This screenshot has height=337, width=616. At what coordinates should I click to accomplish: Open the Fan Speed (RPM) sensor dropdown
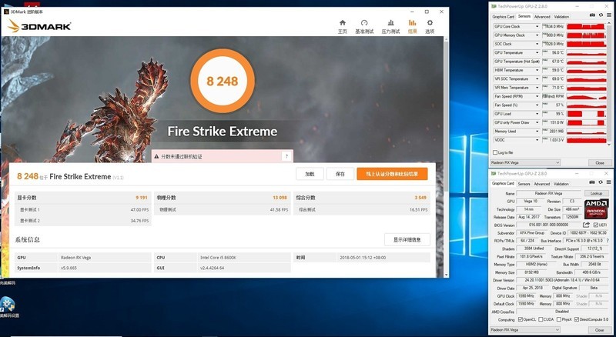[537, 96]
